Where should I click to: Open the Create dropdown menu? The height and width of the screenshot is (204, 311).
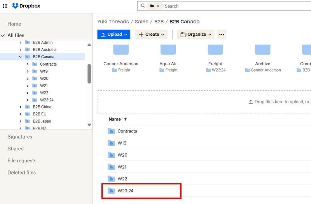click(x=151, y=35)
